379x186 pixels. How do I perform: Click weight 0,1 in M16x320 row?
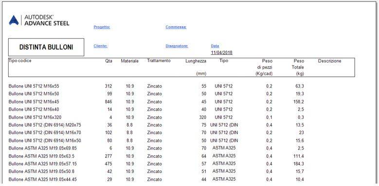click(269, 118)
